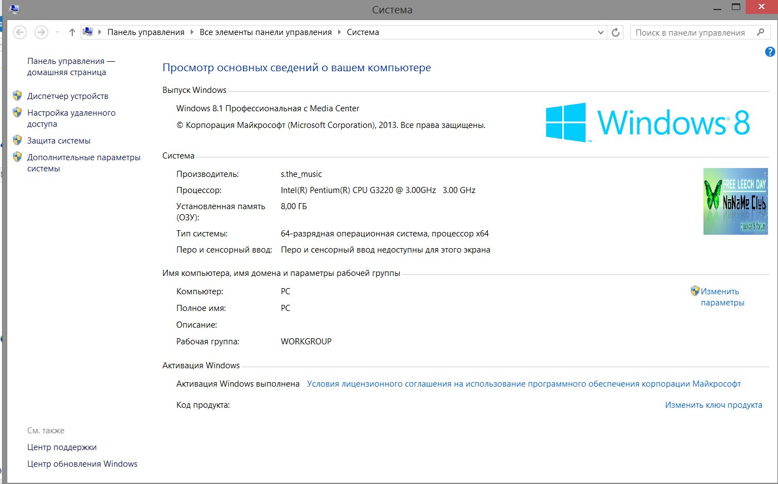Open Дополнительные параметры системы

(x=83, y=162)
